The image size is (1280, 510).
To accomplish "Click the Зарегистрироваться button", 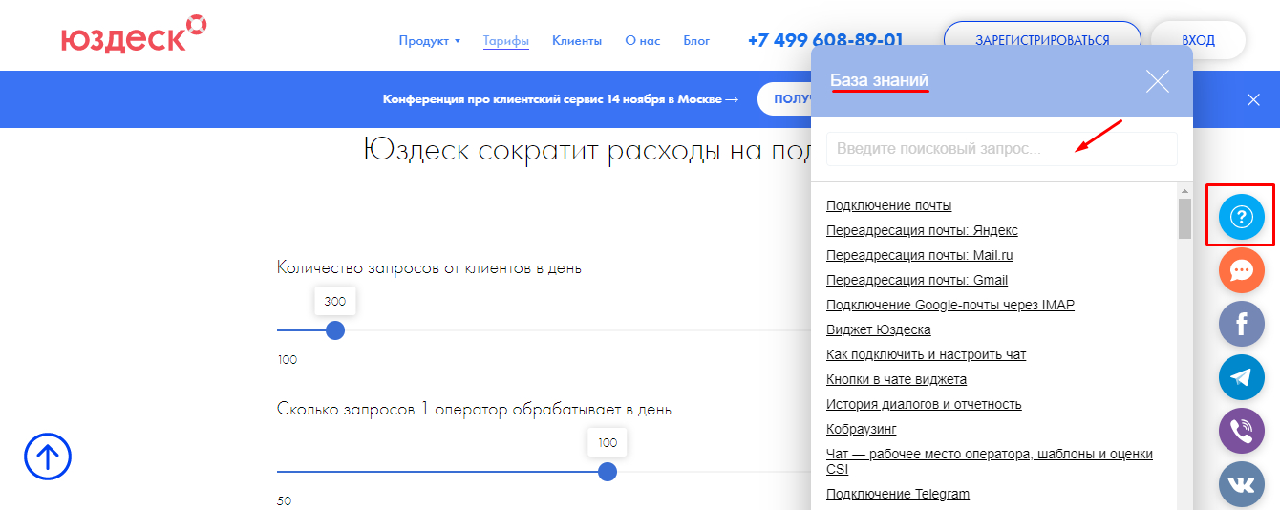I will (1042, 40).
